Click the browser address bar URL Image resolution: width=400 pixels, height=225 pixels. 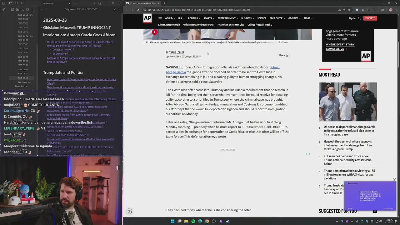coord(199,10)
